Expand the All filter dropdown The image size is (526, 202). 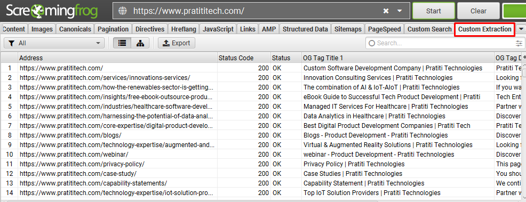54,43
